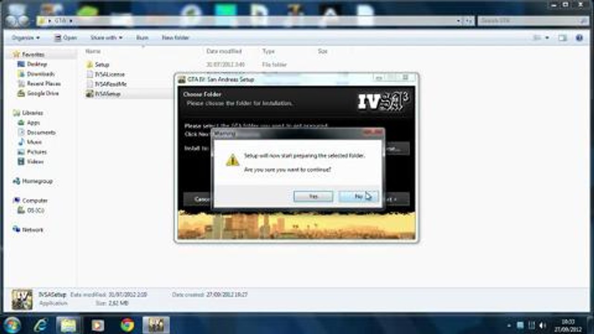Select Libraries in the navigation pane
Screen dimensions: 594x334
(32, 113)
